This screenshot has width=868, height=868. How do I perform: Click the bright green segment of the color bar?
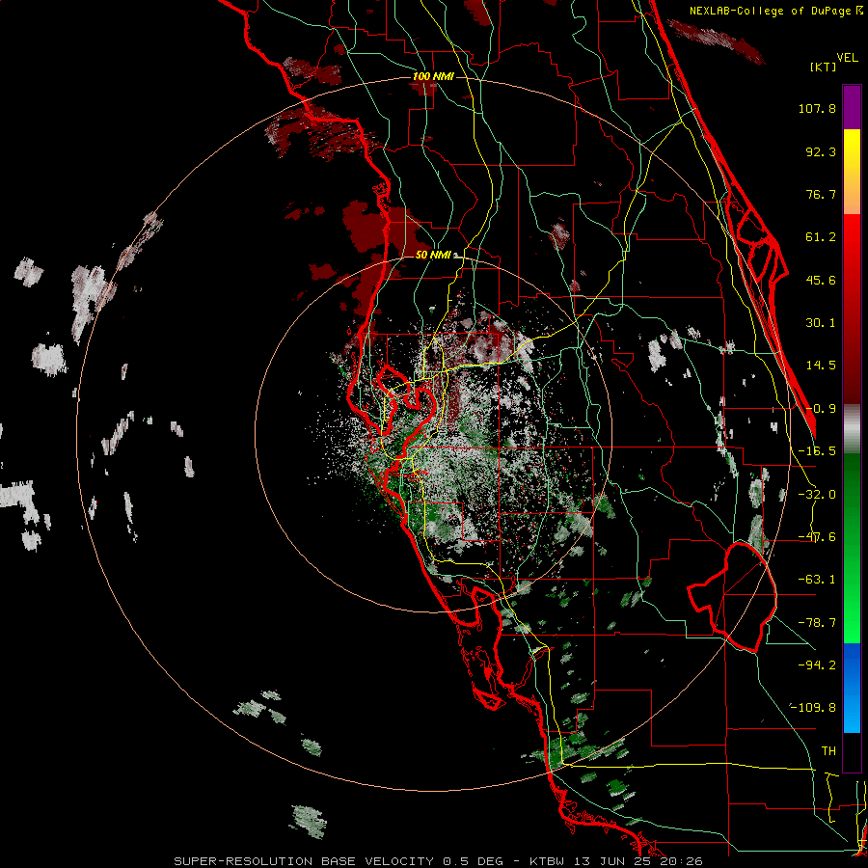pyautogui.click(x=852, y=549)
